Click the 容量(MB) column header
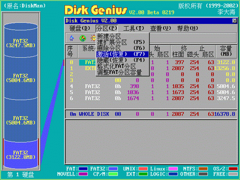240x180 pixels. tap(226, 51)
